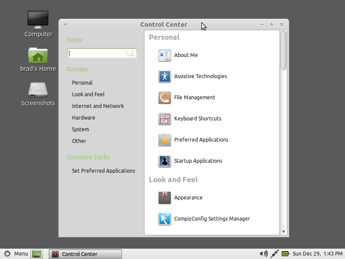Click the Show Desktop panel icon
This screenshot has height=259, width=345.
(37, 254)
